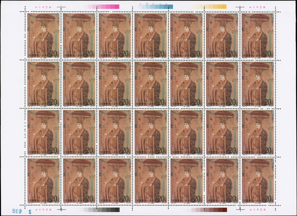Select the stamp in row three, column five
Viewport: 297px width, 216px height.
coord(187,133)
